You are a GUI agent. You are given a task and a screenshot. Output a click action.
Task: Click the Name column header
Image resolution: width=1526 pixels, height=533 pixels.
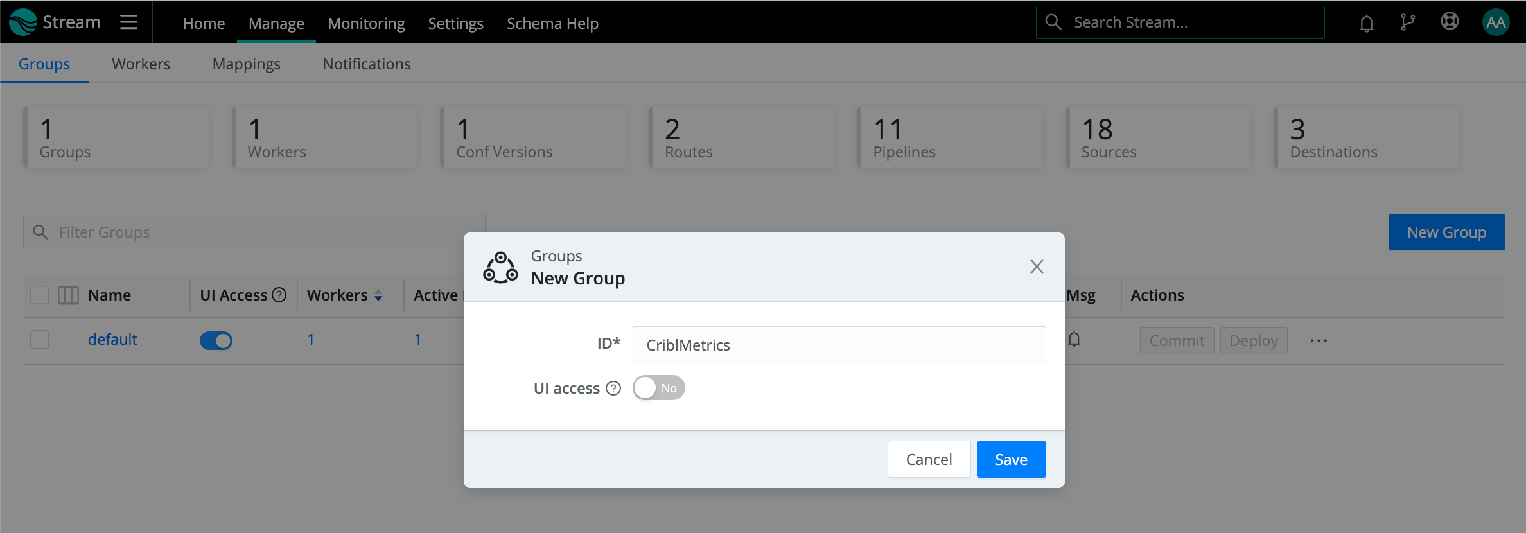click(109, 295)
